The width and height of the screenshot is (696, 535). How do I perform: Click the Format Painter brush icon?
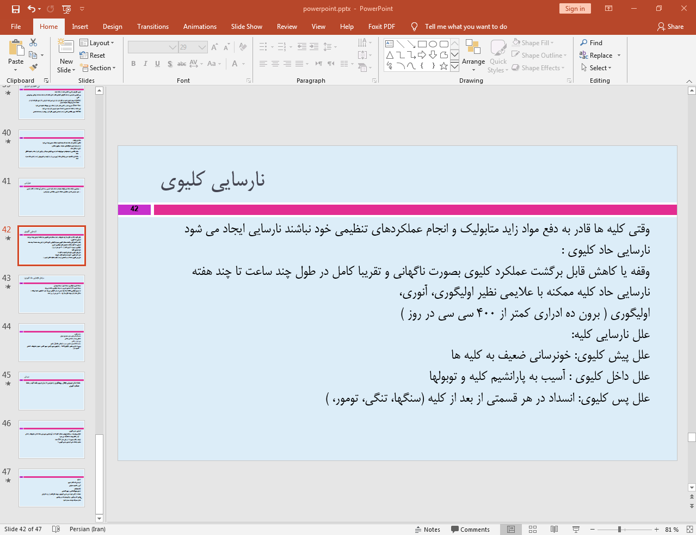click(x=33, y=67)
